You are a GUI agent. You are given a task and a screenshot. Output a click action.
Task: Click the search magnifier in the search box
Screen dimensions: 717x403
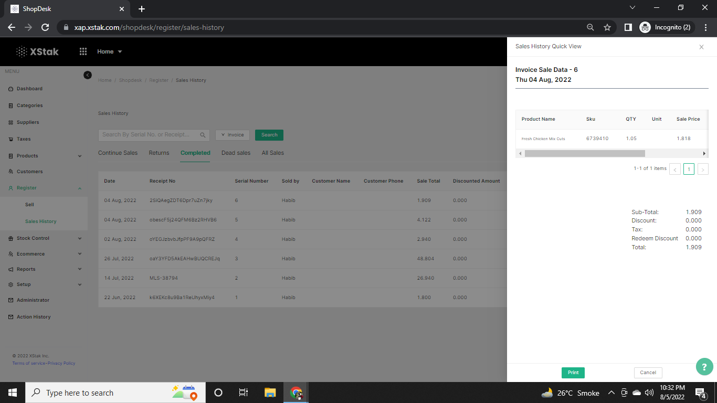click(203, 135)
